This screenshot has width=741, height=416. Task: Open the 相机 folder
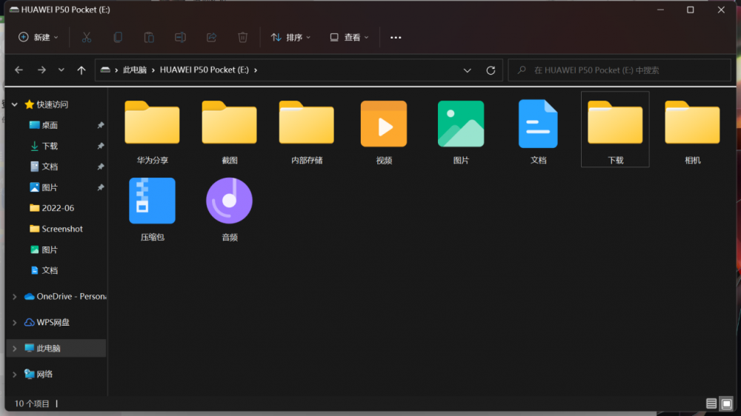(692, 132)
